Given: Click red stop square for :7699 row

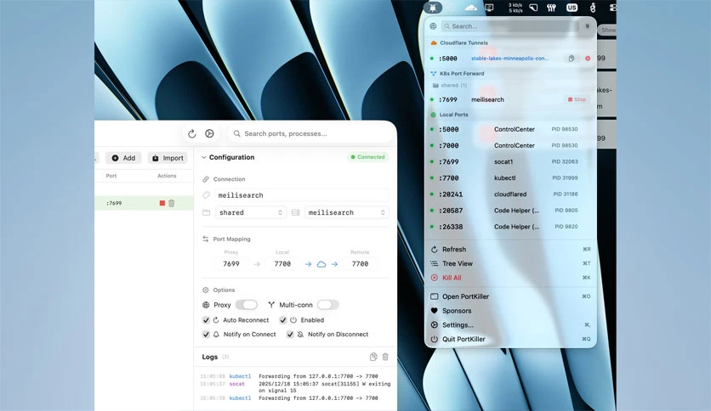Looking at the screenshot, I should click(162, 203).
